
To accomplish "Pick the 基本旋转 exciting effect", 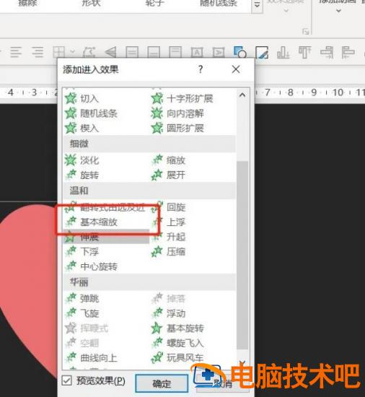I will coord(177,328).
